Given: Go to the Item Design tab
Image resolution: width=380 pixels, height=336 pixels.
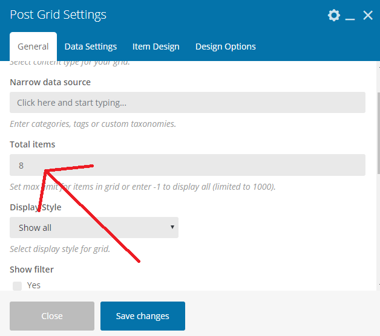Looking at the screenshot, I should tap(156, 47).
